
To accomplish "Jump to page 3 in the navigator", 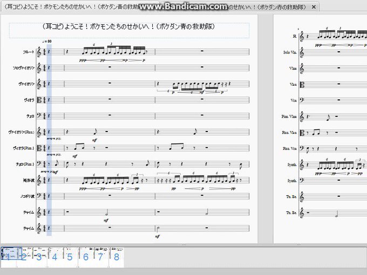I will [x=39, y=257].
